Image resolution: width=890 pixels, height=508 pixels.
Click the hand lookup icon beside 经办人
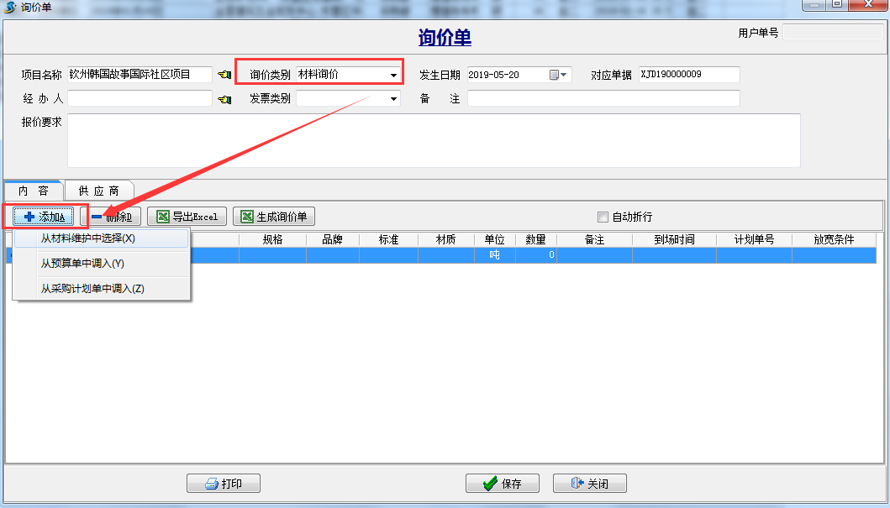(x=224, y=99)
